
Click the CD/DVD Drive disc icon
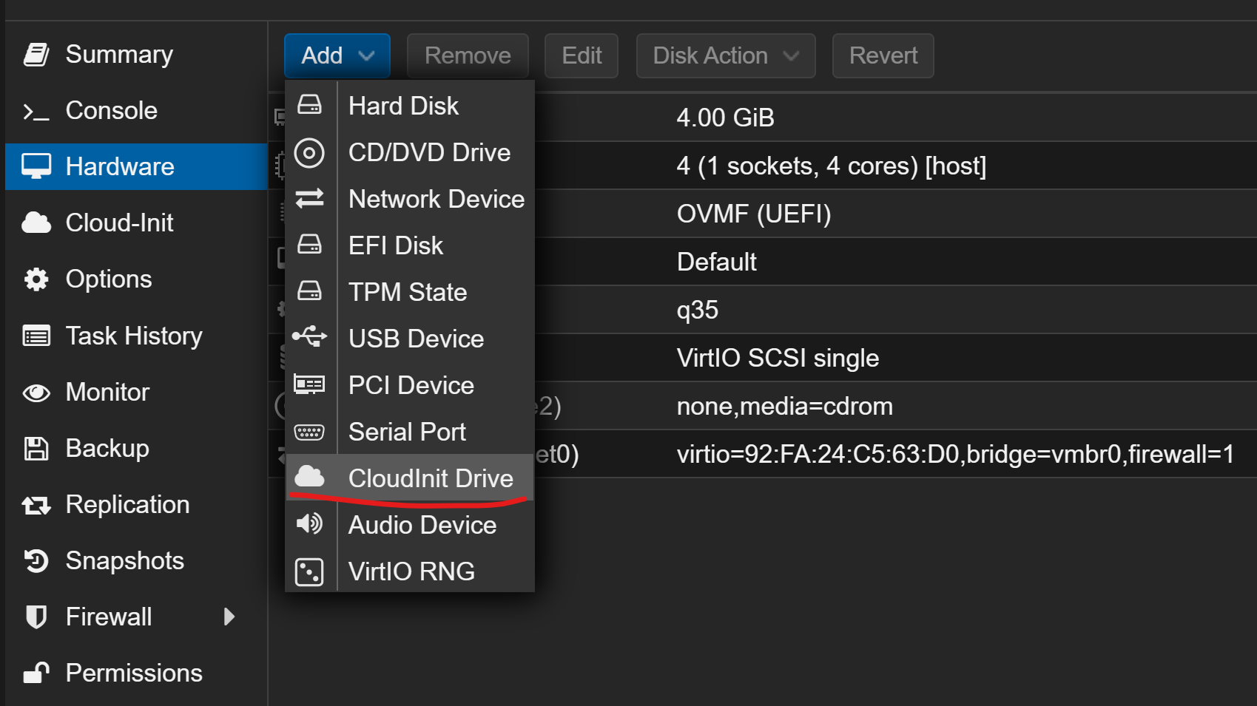(x=309, y=153)
